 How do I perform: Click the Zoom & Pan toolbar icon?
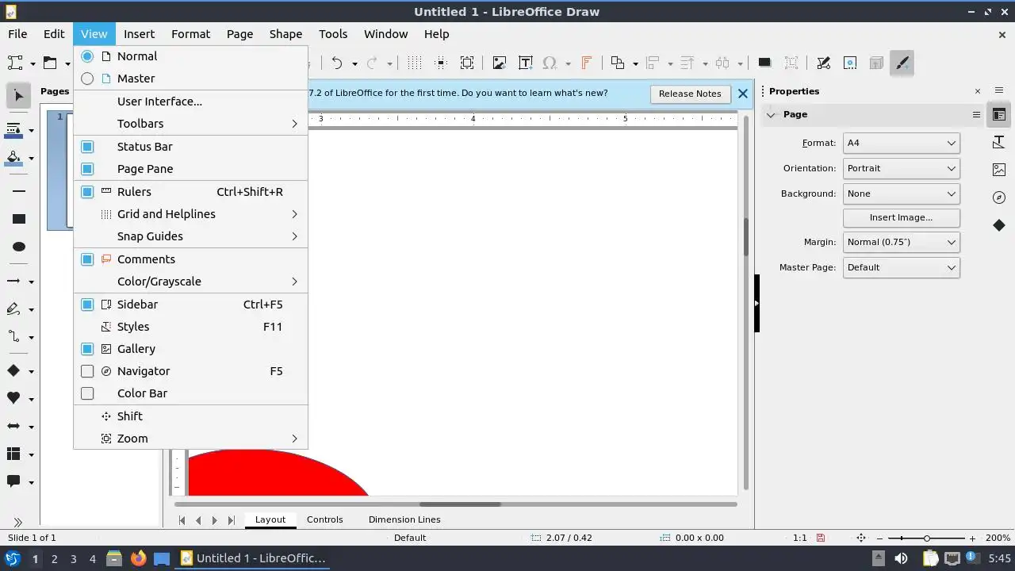[x=467, y=63]
